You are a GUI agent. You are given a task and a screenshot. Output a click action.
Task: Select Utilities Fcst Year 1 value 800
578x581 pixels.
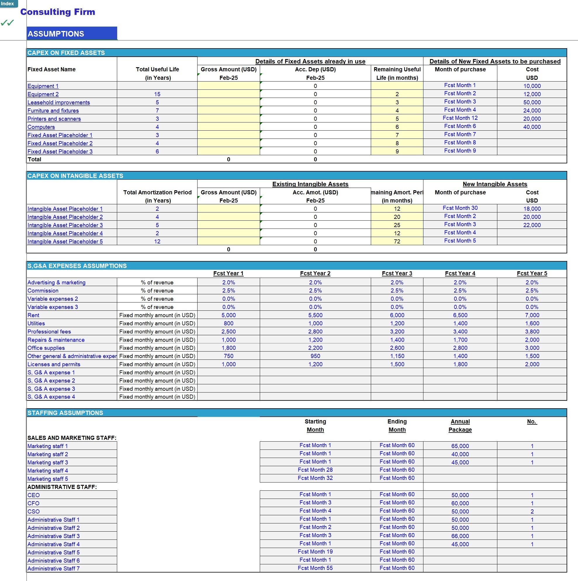tap(229, 323)
